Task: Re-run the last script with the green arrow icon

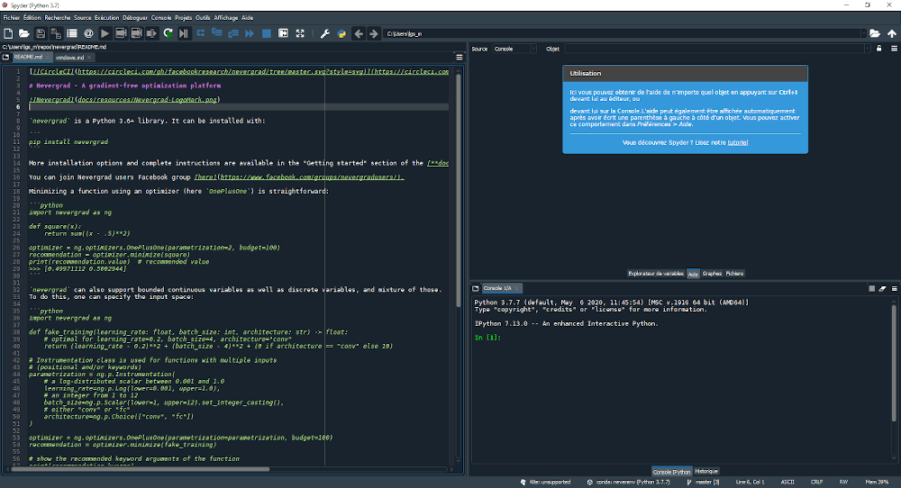Action: tap(168, 34)
